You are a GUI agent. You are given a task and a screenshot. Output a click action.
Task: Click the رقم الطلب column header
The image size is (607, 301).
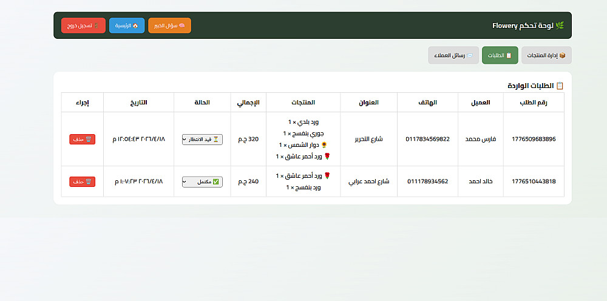534,103
